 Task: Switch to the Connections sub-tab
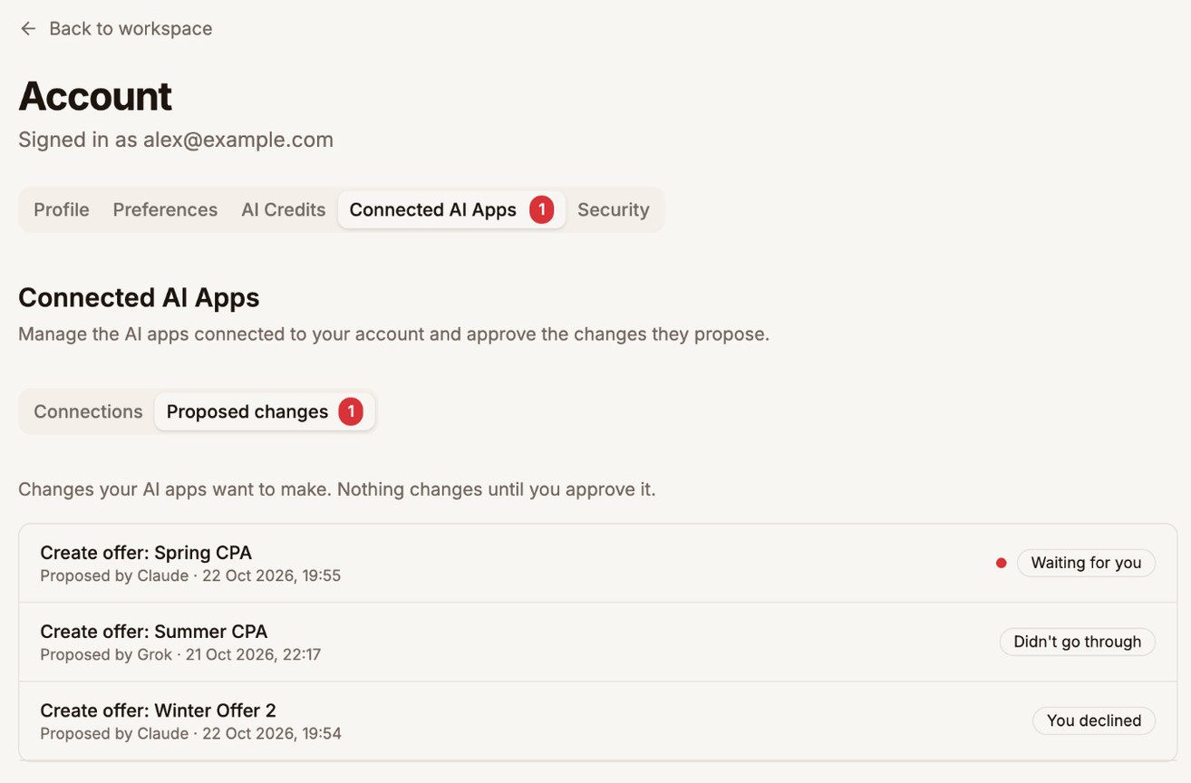tap(88, 411)
